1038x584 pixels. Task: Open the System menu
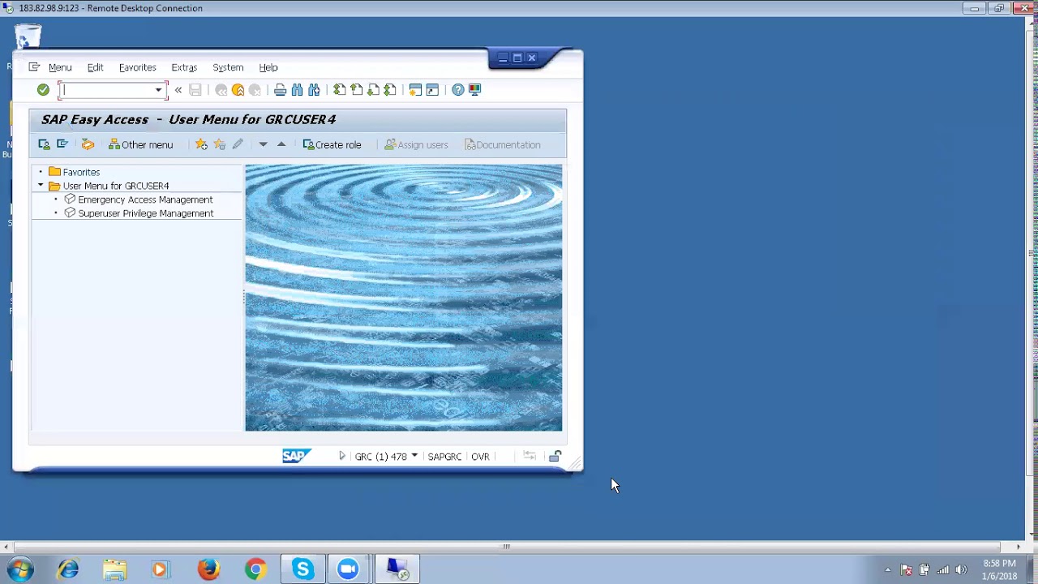228,67
